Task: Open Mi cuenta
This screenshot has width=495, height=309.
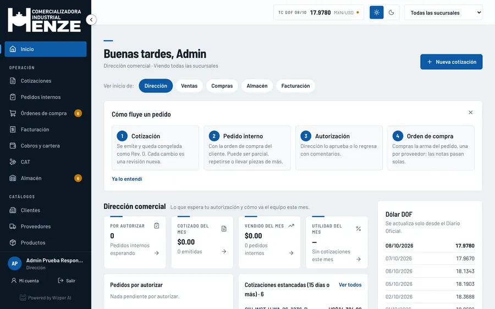Action: tap(25, 280)
